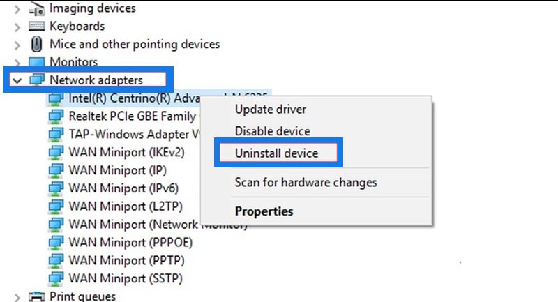Click the Print queues printer icon
The image size is (558, 302).
tap(37, 296)
